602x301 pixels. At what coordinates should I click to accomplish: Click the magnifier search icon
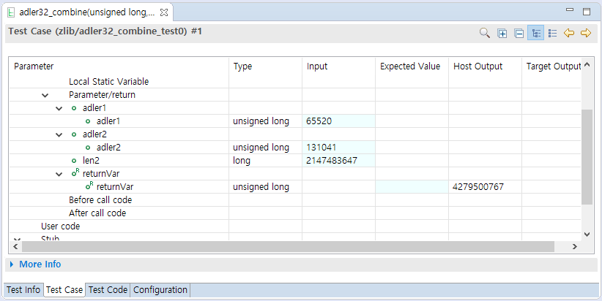[x=484, y=33]
